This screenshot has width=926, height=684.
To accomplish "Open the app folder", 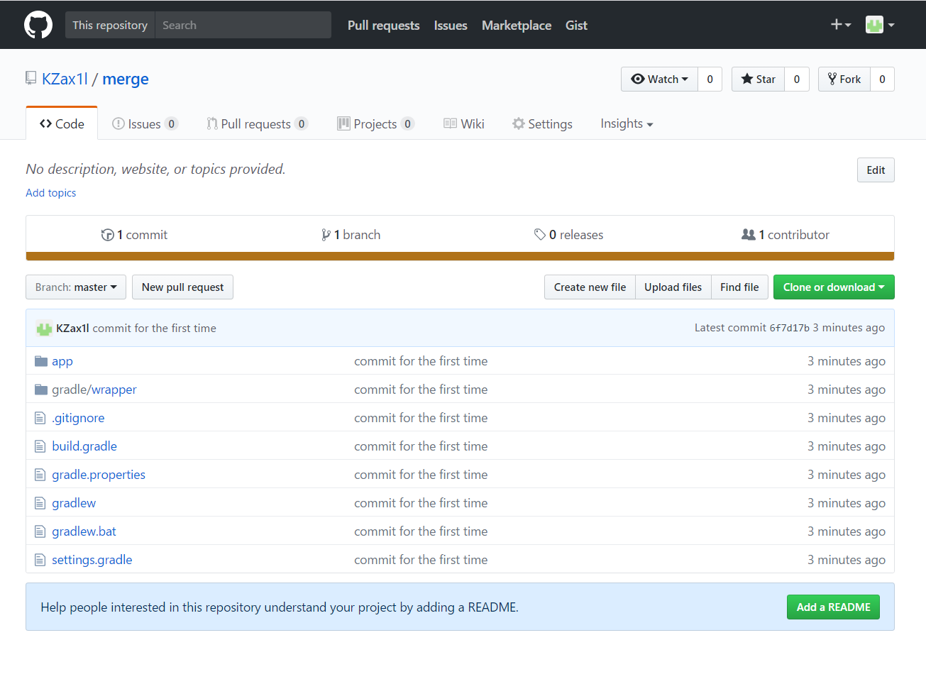I will click(x=62, y=361).
